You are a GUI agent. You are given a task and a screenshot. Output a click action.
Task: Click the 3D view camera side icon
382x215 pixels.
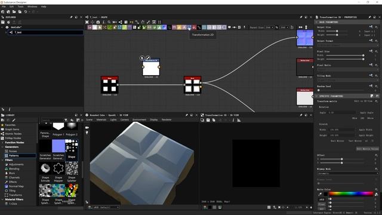tap(87, 127)
